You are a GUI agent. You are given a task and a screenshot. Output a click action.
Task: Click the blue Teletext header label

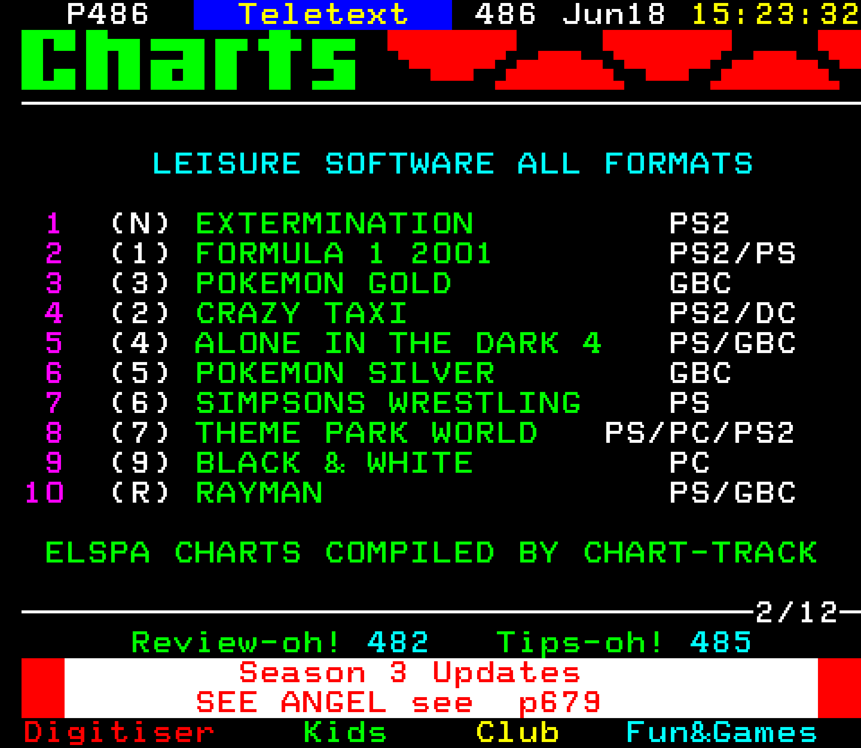(323, 15)
